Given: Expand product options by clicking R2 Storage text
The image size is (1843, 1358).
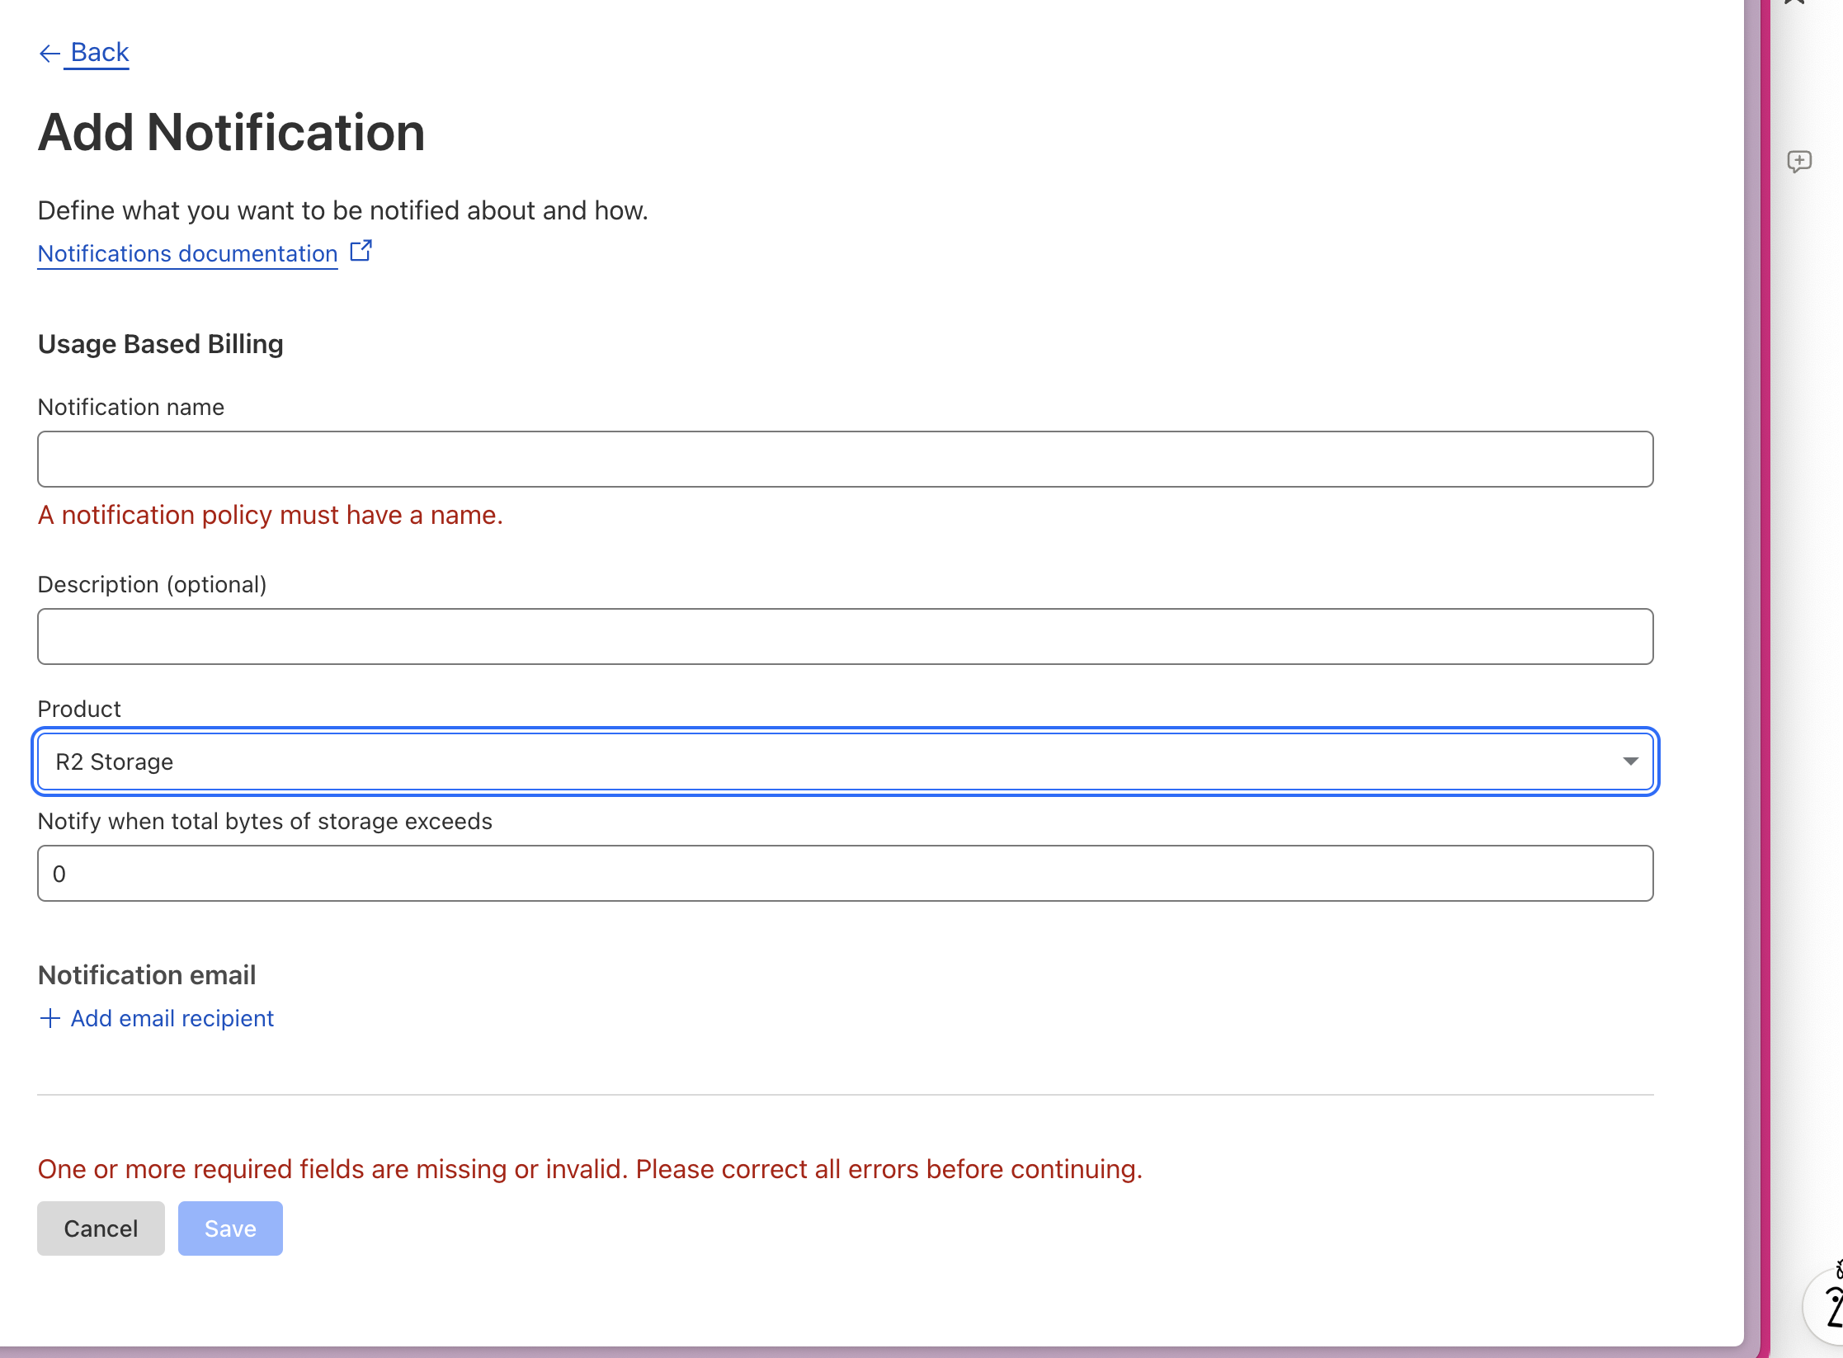Looking at the screenshot, I should coord(115,762).
